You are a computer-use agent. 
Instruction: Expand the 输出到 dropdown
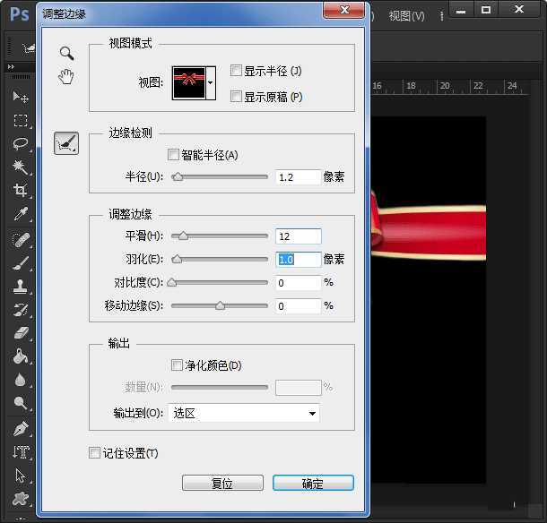[x=246, y=413]
